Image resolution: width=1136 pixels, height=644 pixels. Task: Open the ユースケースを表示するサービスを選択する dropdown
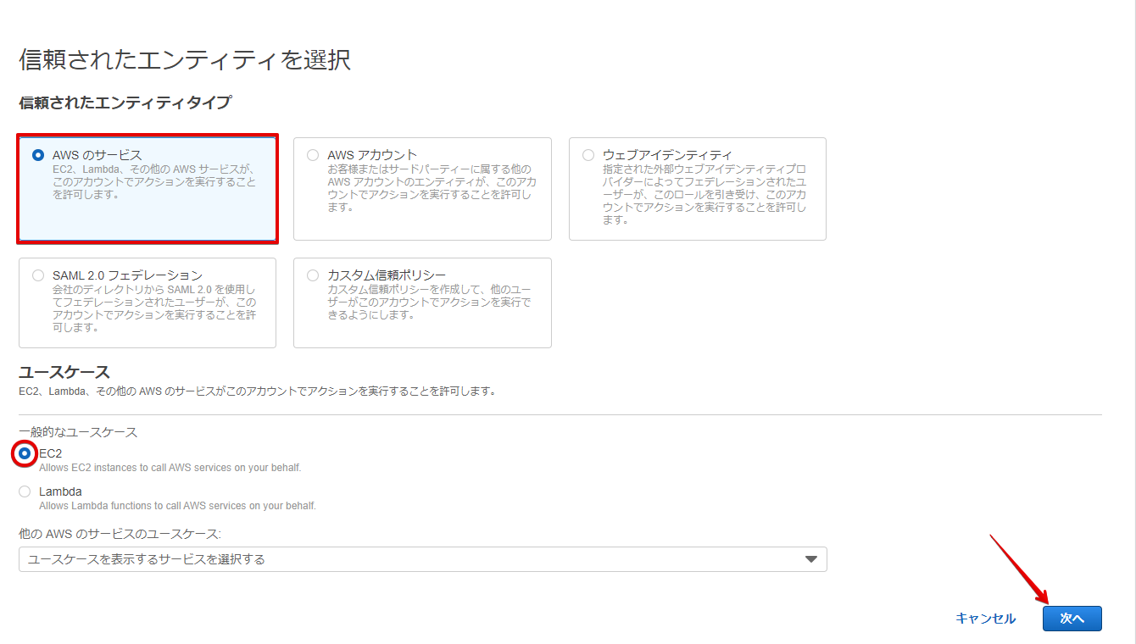[x=422, y=559]
